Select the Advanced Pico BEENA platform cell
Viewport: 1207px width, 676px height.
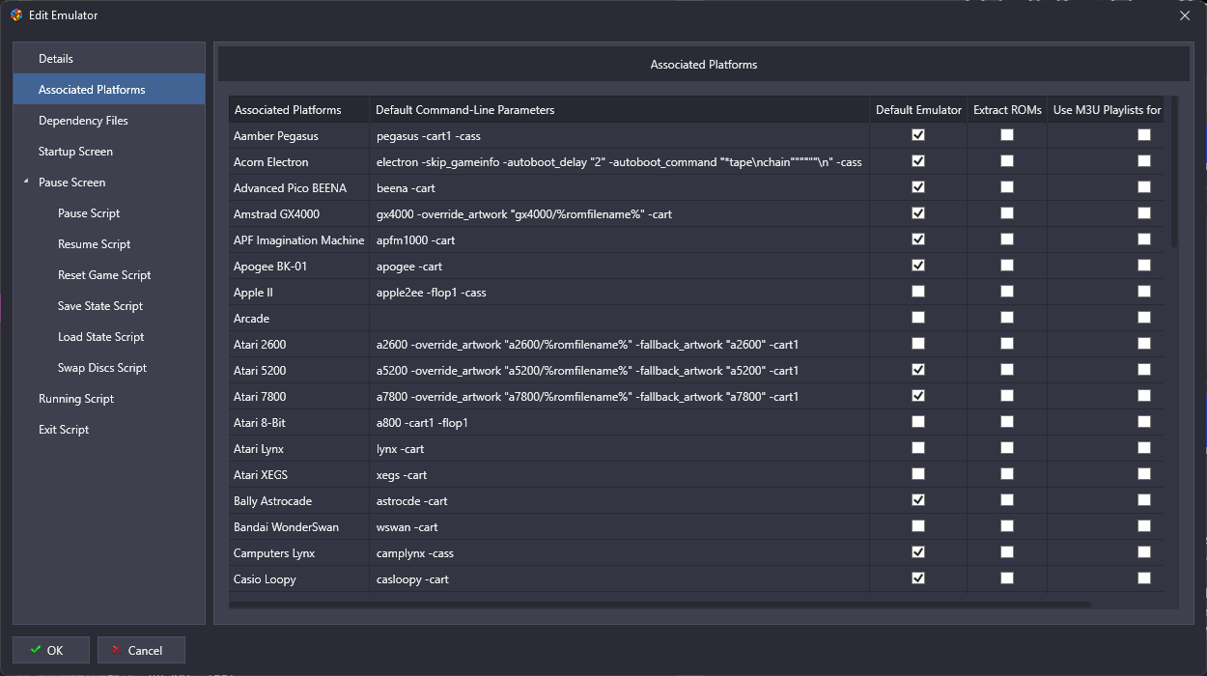pyautogui.click(x=299, y=187)
